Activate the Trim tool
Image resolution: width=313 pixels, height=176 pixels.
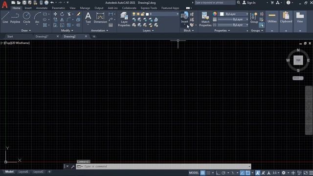[69, 14]
